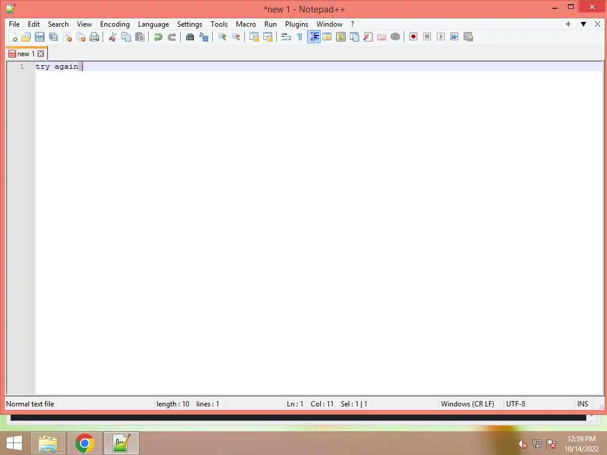
Task: Click 'Normal text file' in status bar
Action: 30,404
